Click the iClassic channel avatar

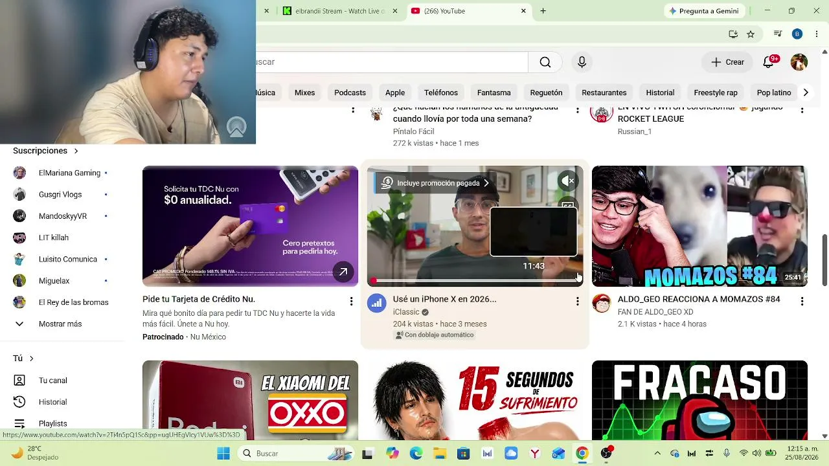[x=376, y=303]
